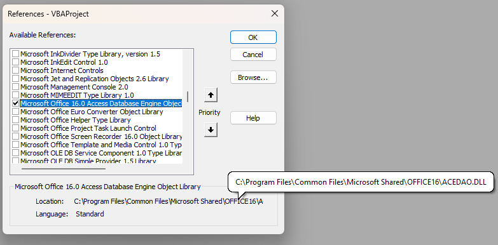
Task: Check OLE DB Service Component checkbox
Action: 15,153
